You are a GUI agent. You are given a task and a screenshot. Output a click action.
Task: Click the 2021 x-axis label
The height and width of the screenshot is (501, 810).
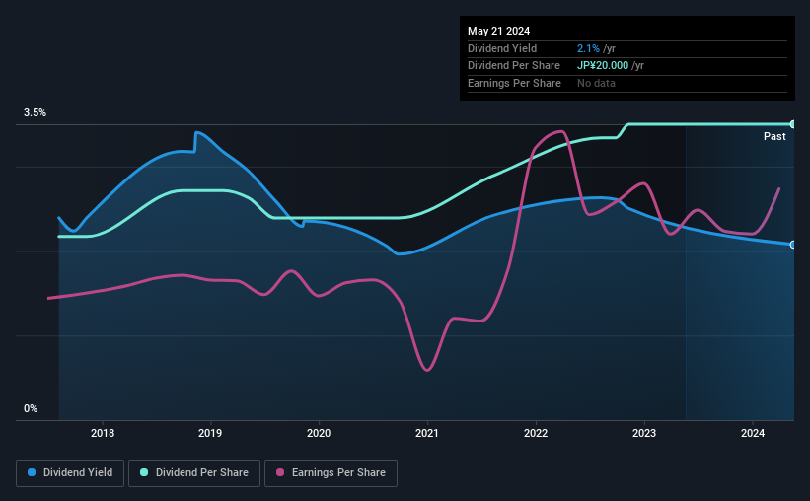coord(427,433)
